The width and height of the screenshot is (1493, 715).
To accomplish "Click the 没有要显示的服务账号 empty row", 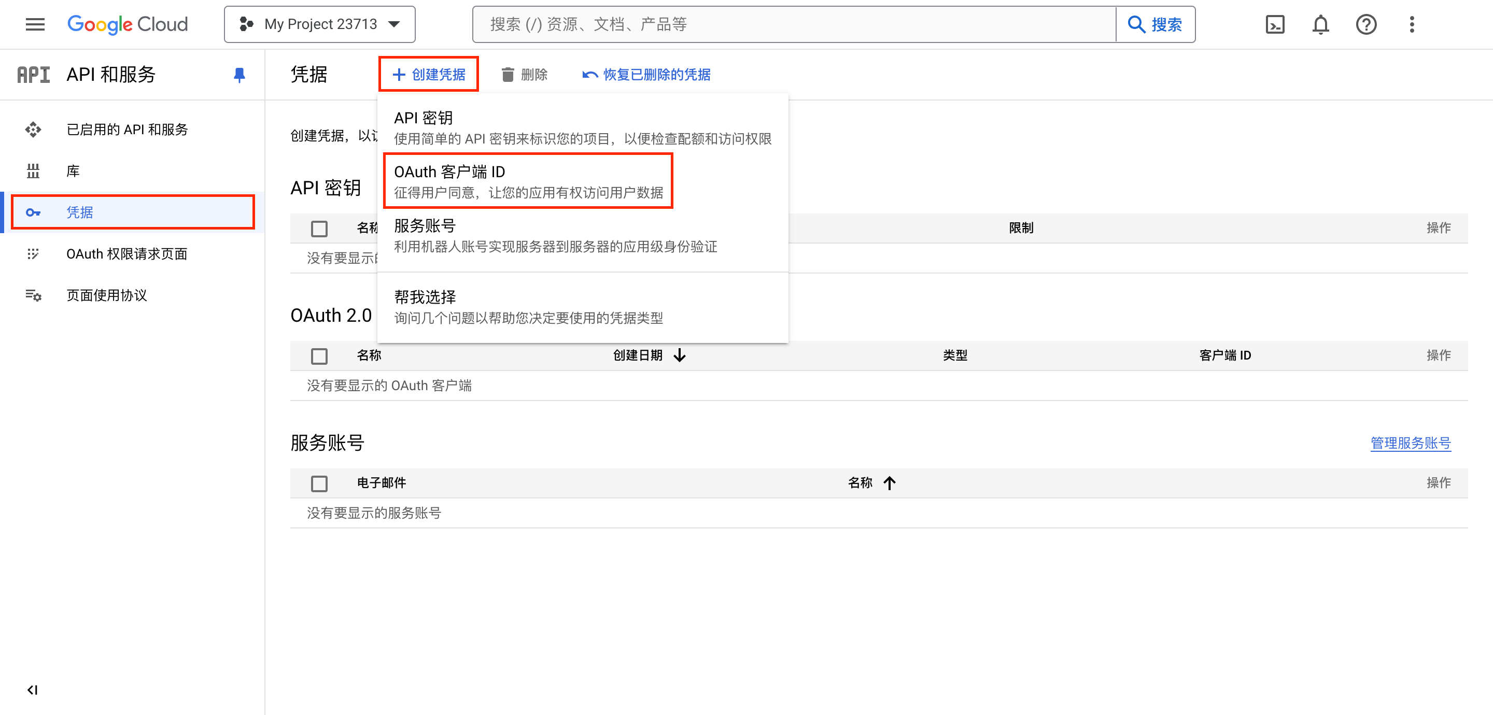I will tap(879, 513).
